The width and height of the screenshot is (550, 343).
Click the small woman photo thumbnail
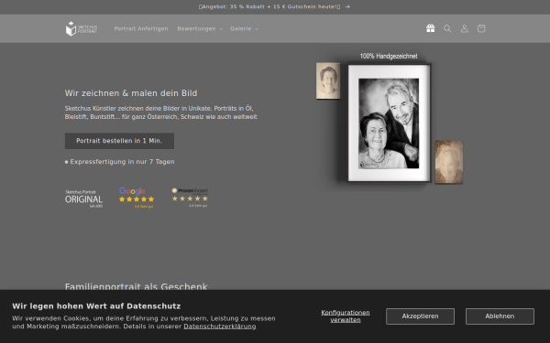[x=328, y=80]
